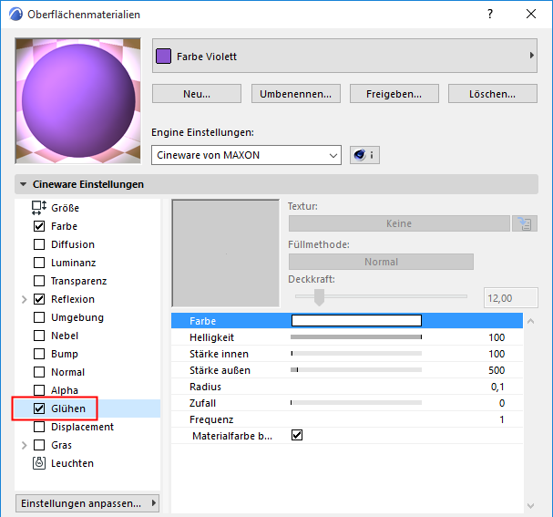Open Einstellungen anpassen... popup menu
The image size is (553, 517).
(87, 503)
